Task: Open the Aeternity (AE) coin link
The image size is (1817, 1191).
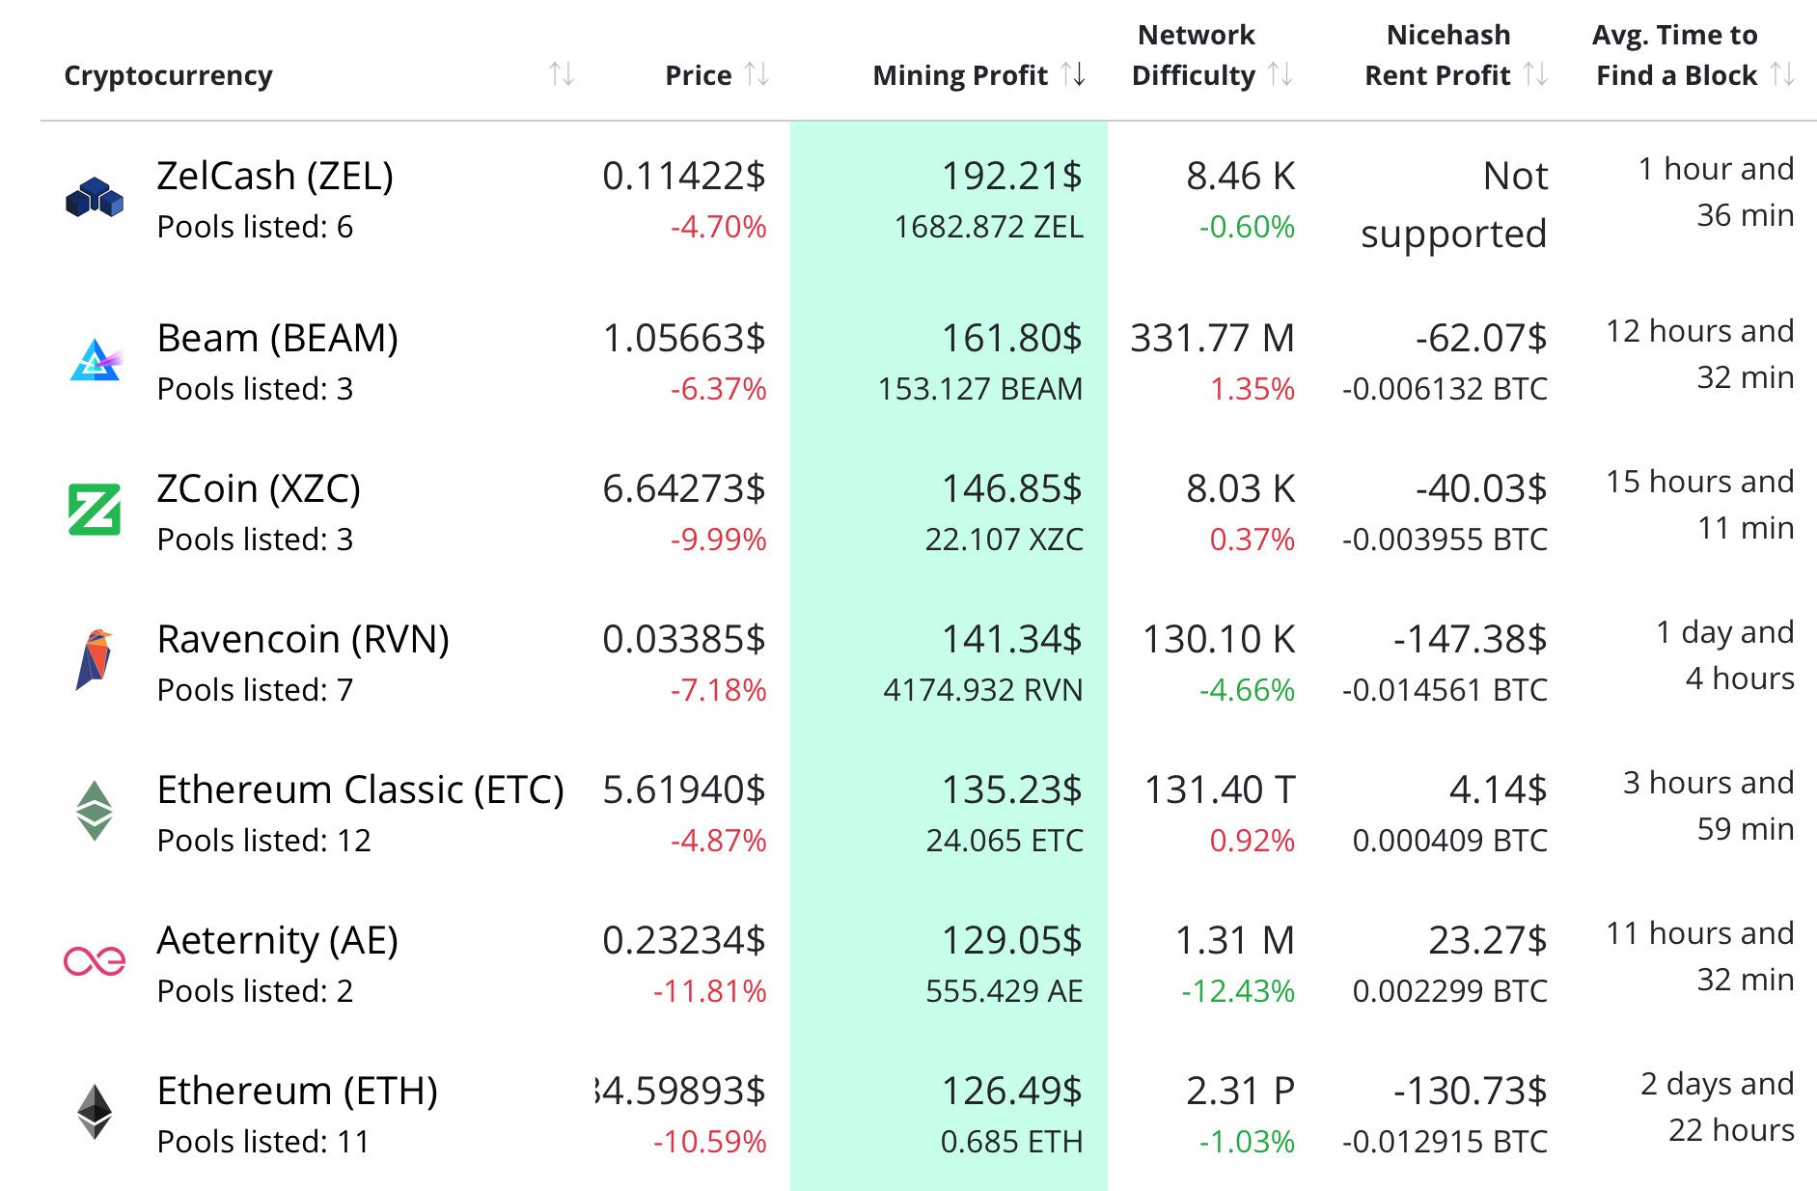Action: coord(278,941)
